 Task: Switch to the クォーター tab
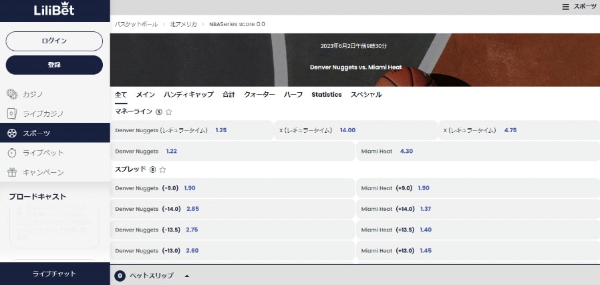(259, 95)
